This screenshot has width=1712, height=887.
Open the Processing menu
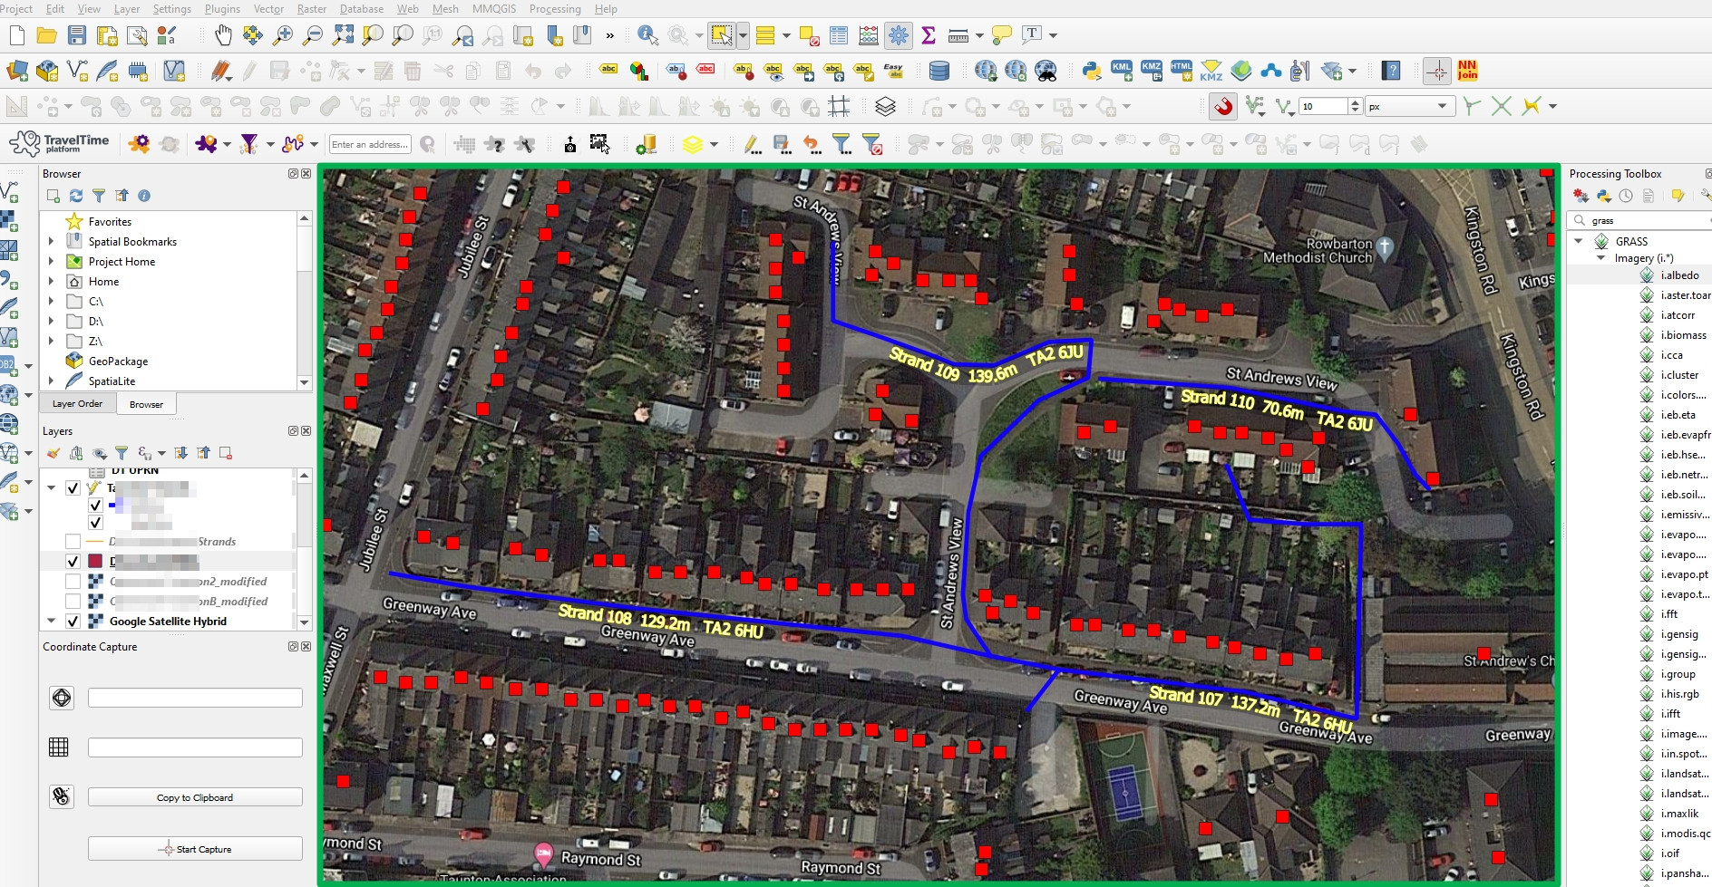point(555,9)
